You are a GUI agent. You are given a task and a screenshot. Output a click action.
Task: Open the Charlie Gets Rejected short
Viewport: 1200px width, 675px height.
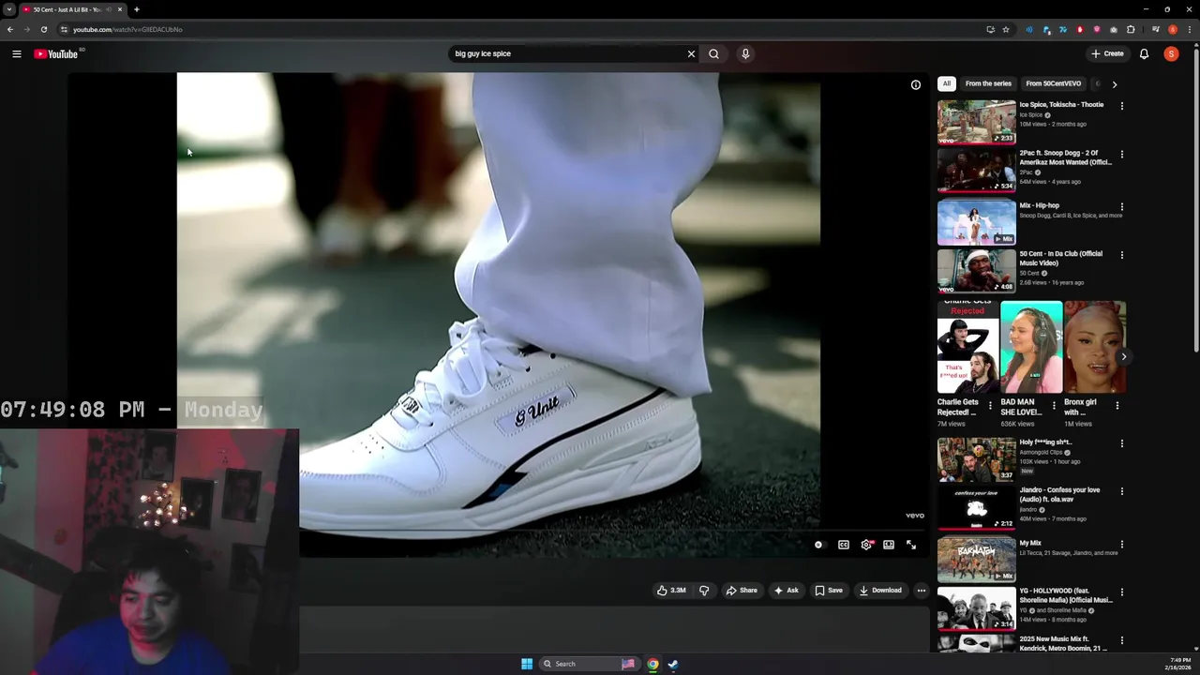tap(967, 347)
